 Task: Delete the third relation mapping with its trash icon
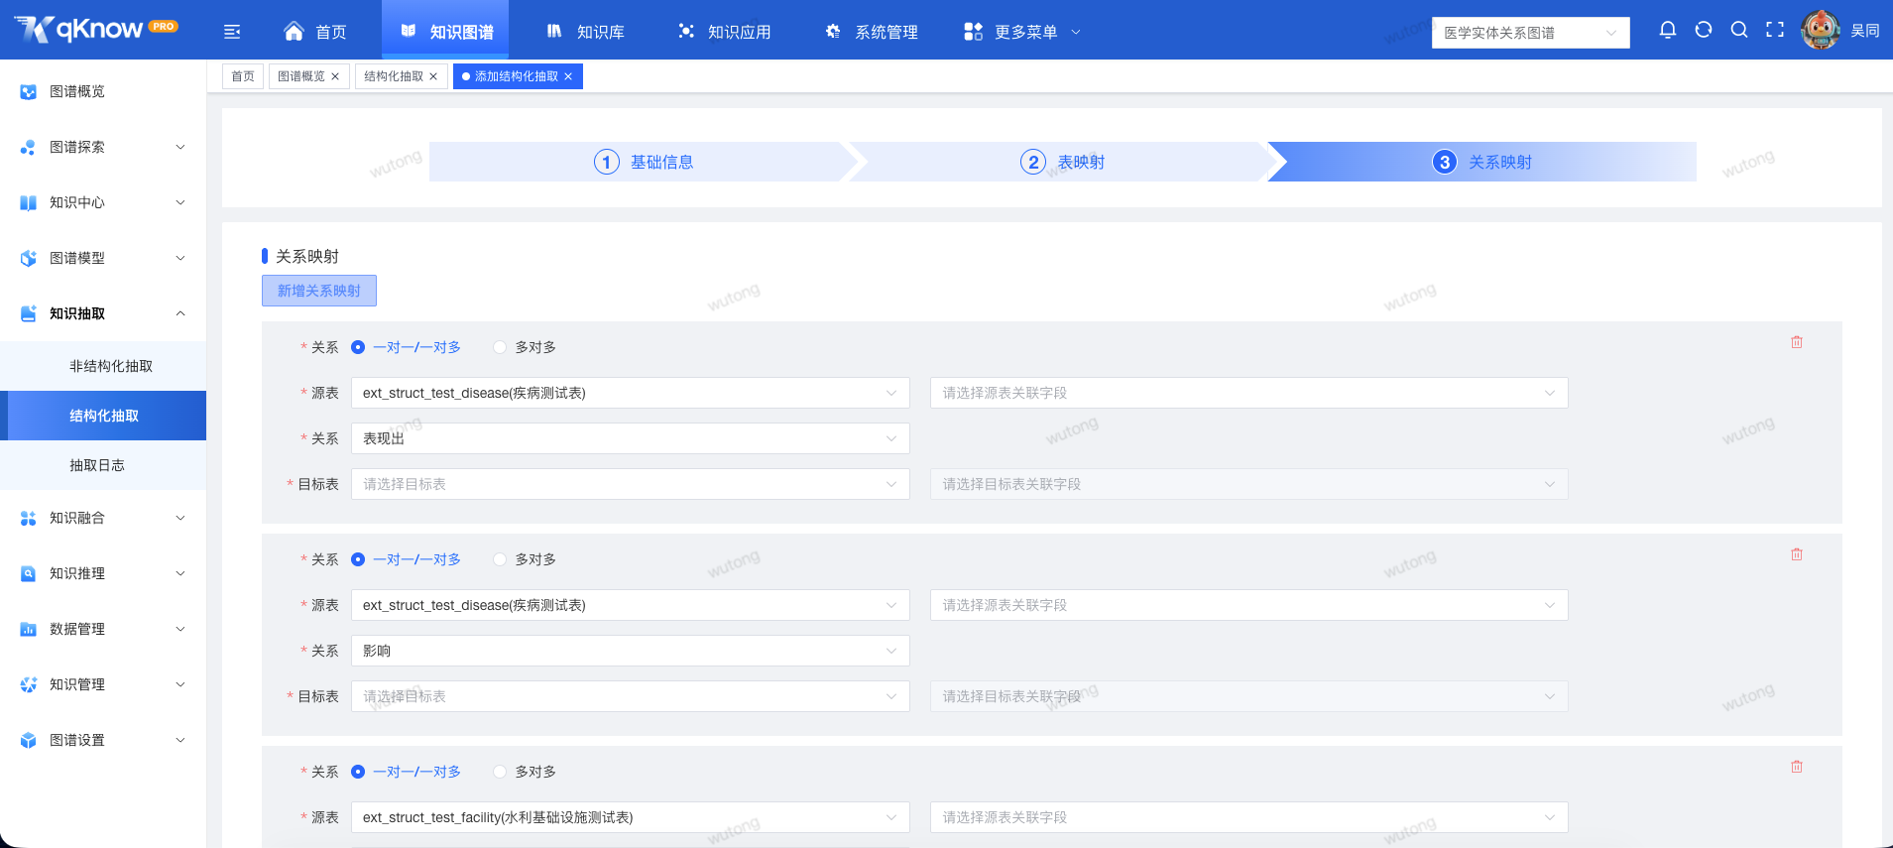[x=1797, y=767]
